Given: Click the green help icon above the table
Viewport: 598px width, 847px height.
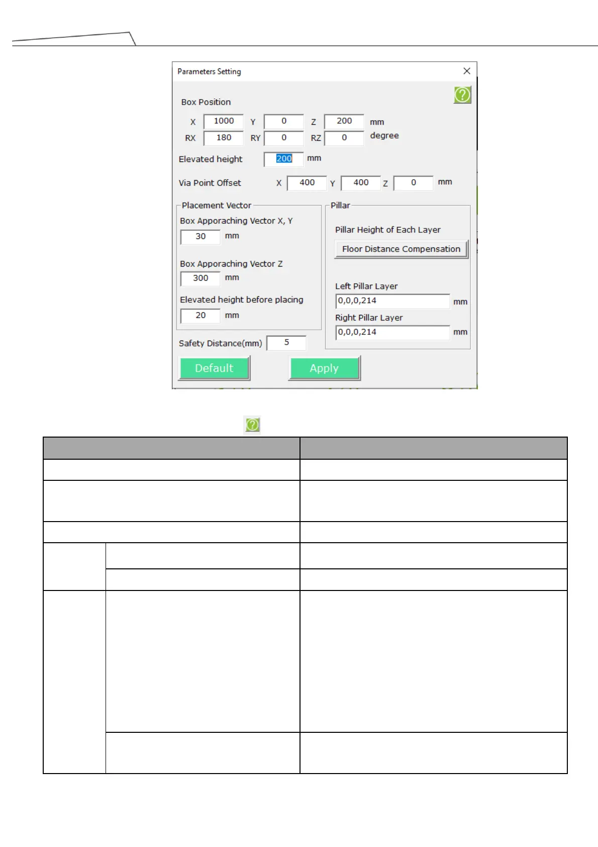Looking at the screenshot, I should (x=252, y=425).
